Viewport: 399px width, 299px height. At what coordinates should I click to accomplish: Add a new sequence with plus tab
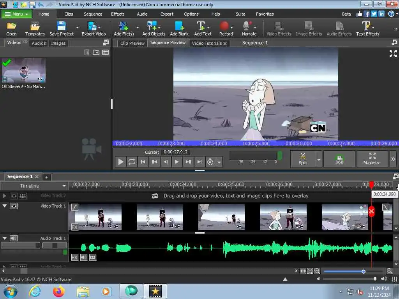(x=46, y=177)
